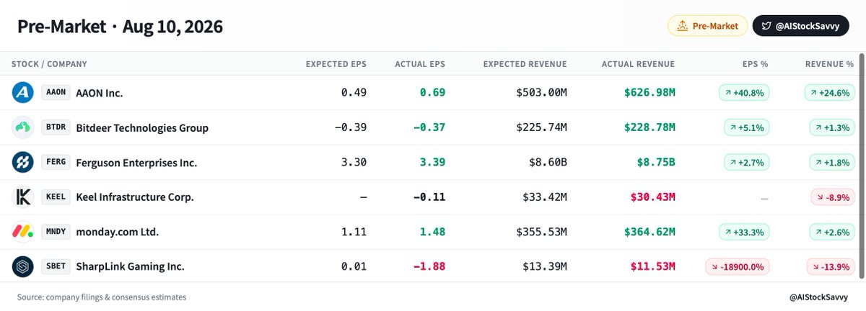Click the SharpLink Gaming logo icon
The image size is (866, 311).
22,266
